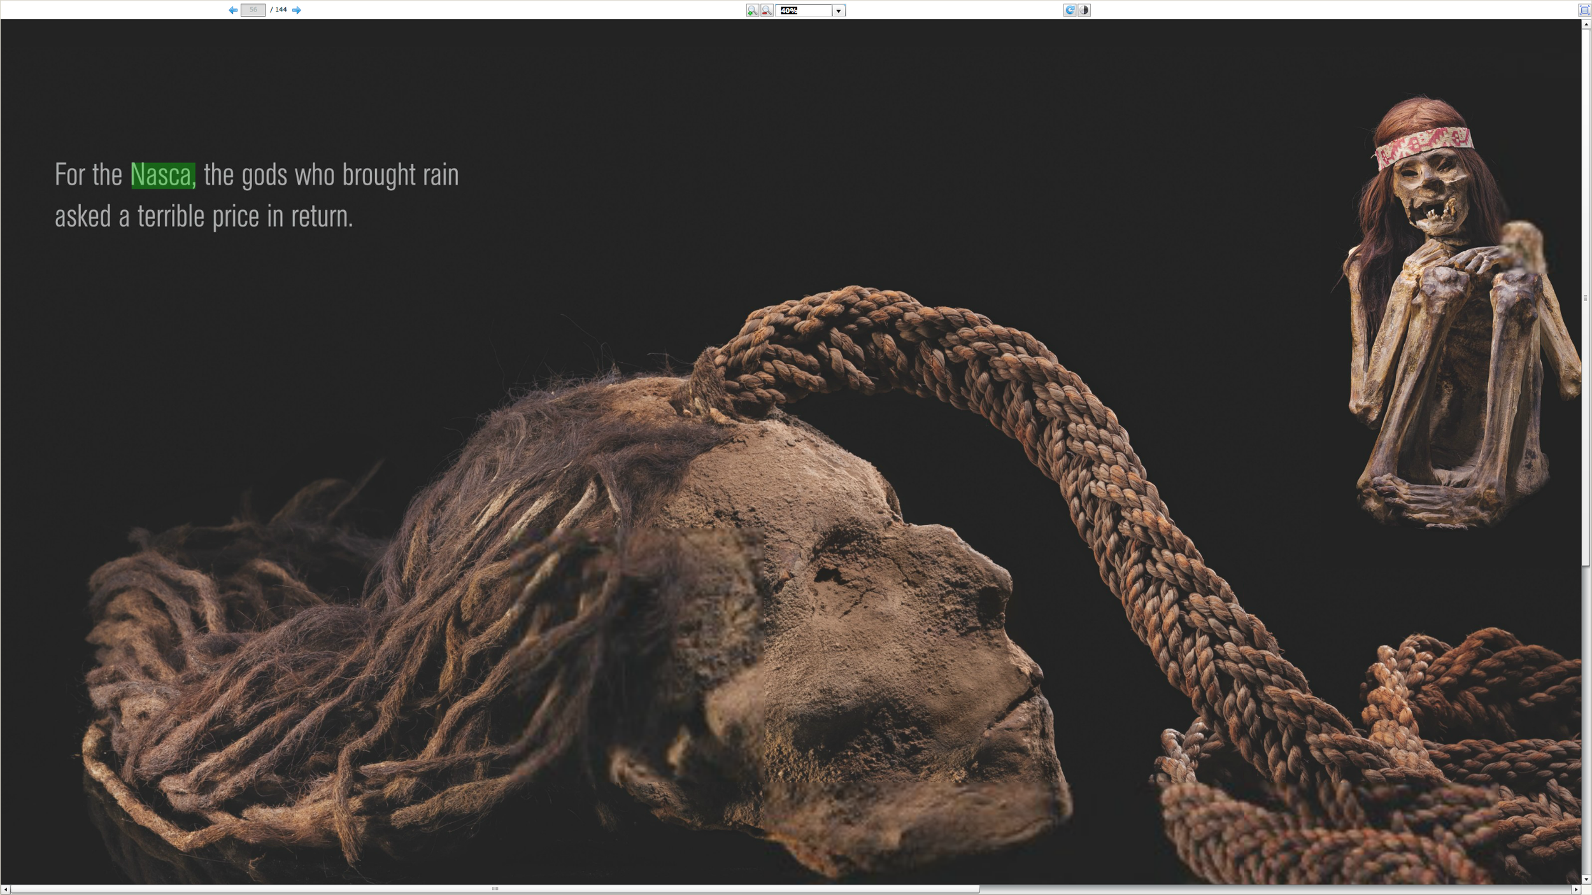Go to the previous page arrow
1592x895 pixels.
233,10
